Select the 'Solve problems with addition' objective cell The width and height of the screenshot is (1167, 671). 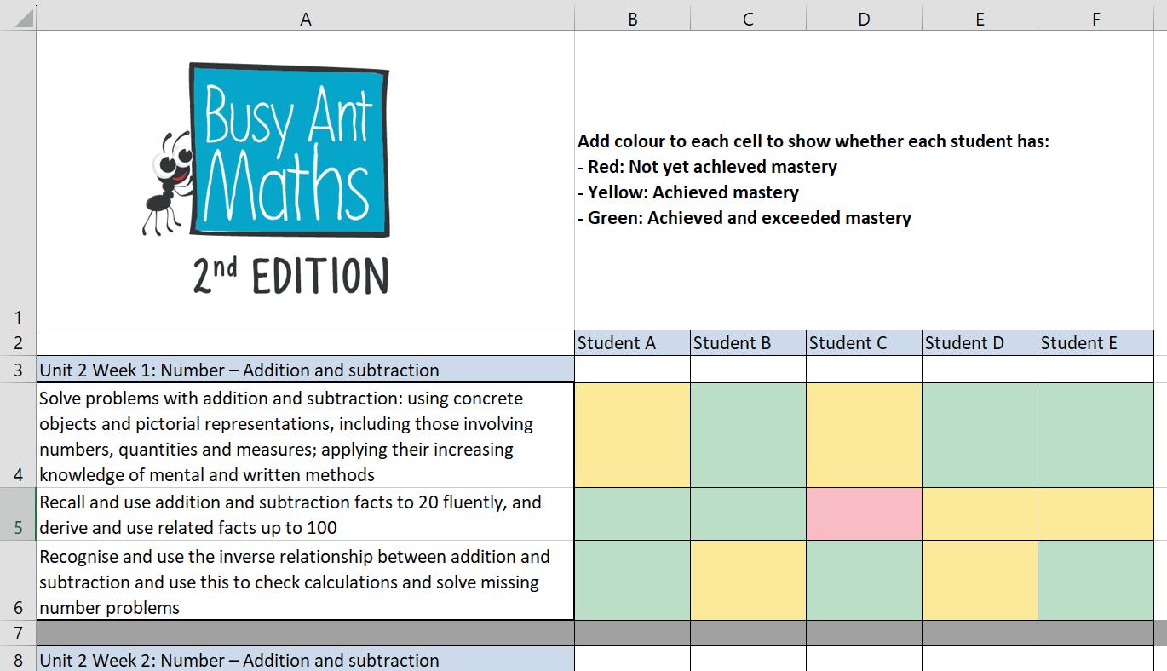coord(305,435)
